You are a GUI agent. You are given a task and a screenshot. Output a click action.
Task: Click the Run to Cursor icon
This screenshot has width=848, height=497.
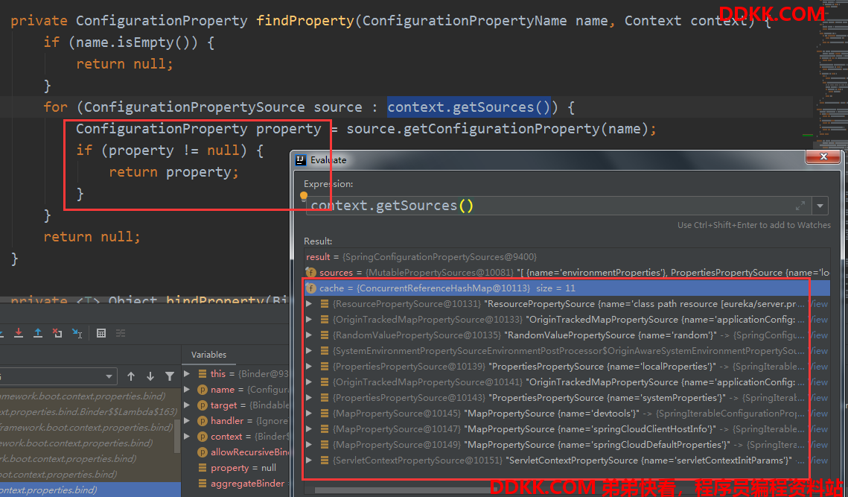tap(77, 333)
